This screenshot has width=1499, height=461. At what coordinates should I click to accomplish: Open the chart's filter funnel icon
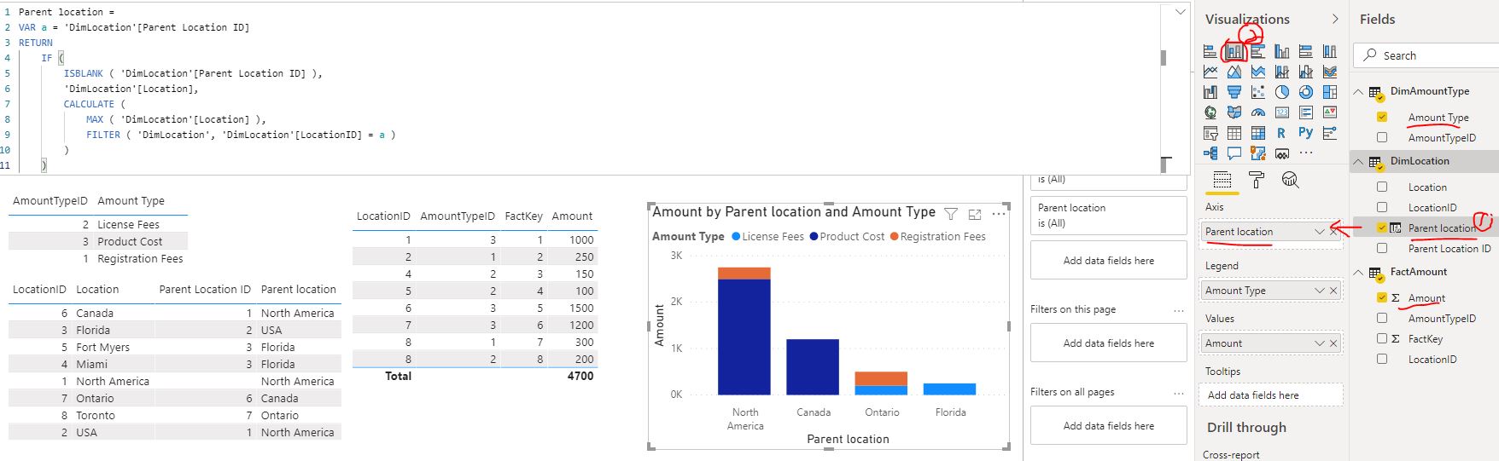coord(951,214)
